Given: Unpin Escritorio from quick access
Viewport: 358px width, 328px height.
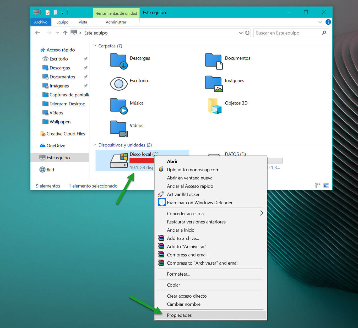Looking at the screenshot, I should click(x=86, y=59).
